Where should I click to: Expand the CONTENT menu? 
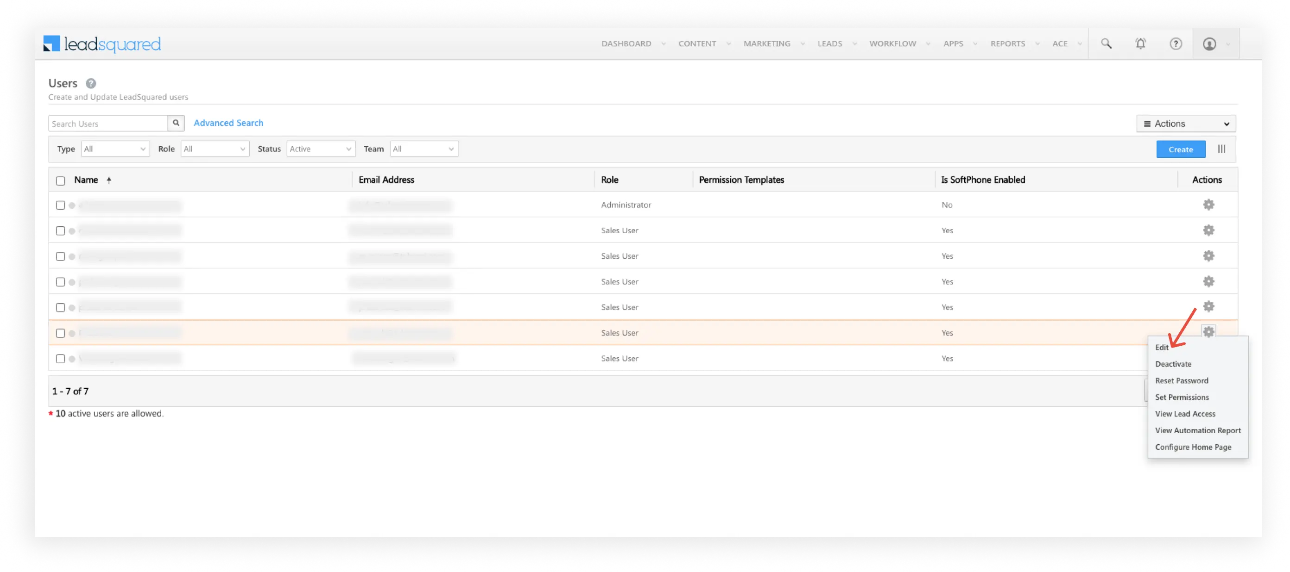(x=705, y=44)
